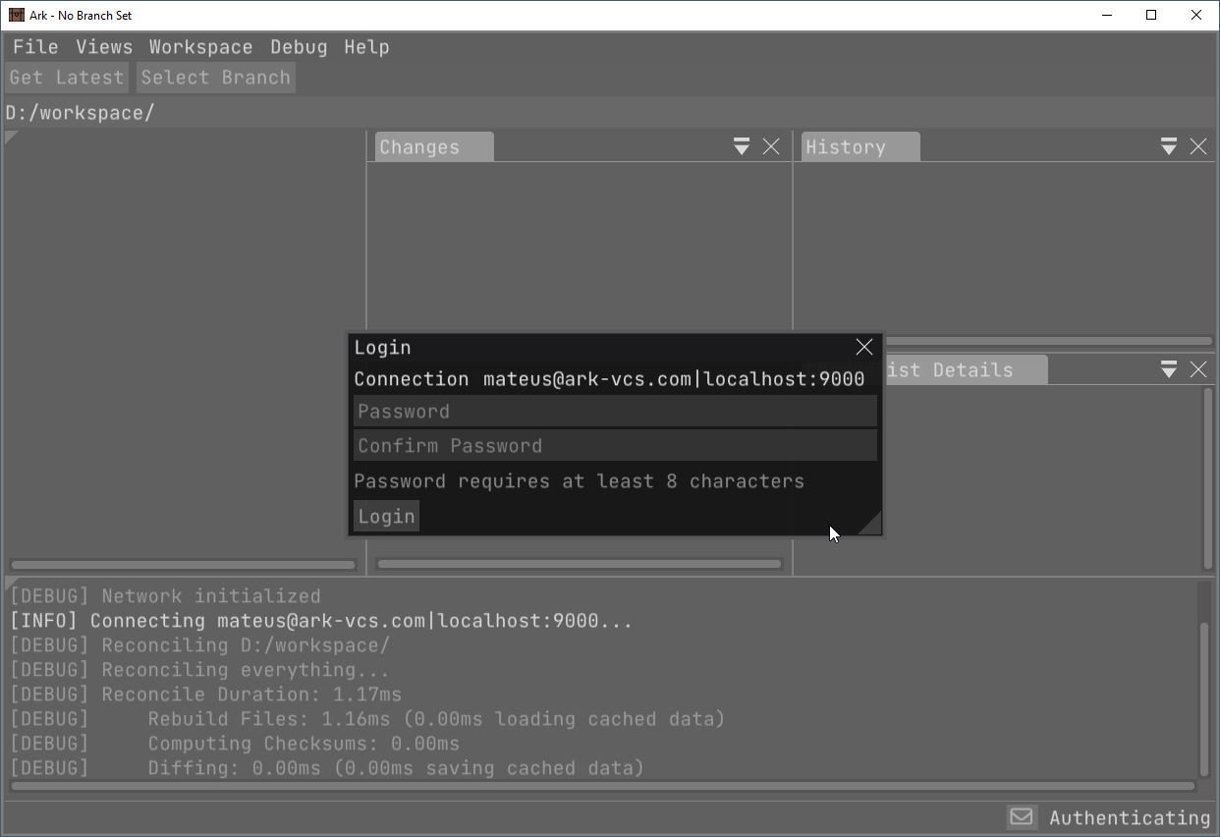Open the Workspace menu

[x=200, y=47]
